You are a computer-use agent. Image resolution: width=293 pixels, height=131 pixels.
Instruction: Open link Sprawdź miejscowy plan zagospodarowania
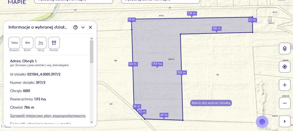pos(48,116)
